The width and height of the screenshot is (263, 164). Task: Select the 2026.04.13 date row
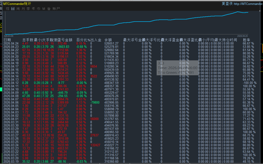[11, 80]
